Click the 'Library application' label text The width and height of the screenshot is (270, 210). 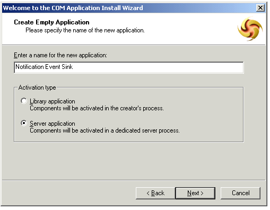[53, 101]
